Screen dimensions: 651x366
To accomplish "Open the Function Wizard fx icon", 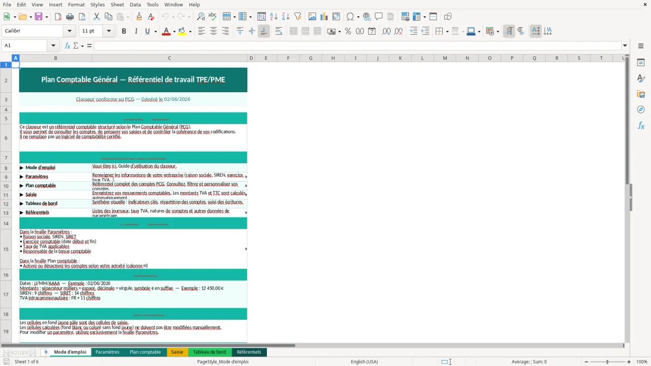I will [x=67, y=46].
